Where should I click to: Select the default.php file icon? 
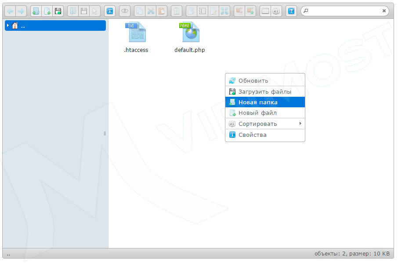[x=190, y=32]
